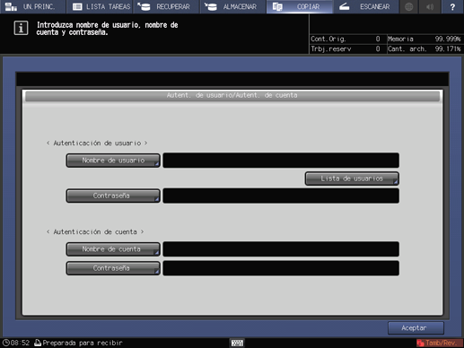The width and height of the screenshot is (464, 348).
Task: Select the user password input field
Action: point(281,196)
